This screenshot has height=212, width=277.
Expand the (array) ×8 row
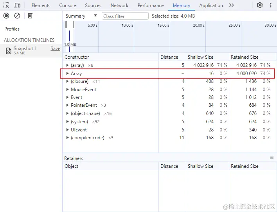[x=67, y=65]
